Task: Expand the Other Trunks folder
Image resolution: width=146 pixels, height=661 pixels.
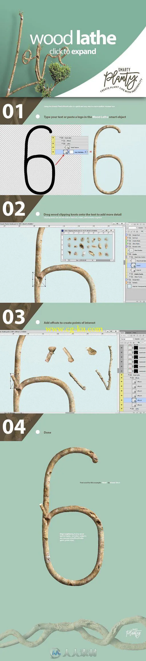Action: tap(130, 277)
